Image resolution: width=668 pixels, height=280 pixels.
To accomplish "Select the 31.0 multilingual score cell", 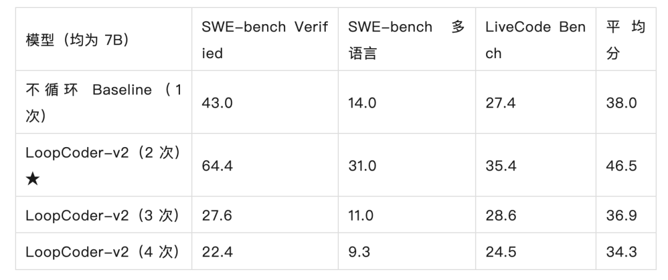I will (362, 166).
